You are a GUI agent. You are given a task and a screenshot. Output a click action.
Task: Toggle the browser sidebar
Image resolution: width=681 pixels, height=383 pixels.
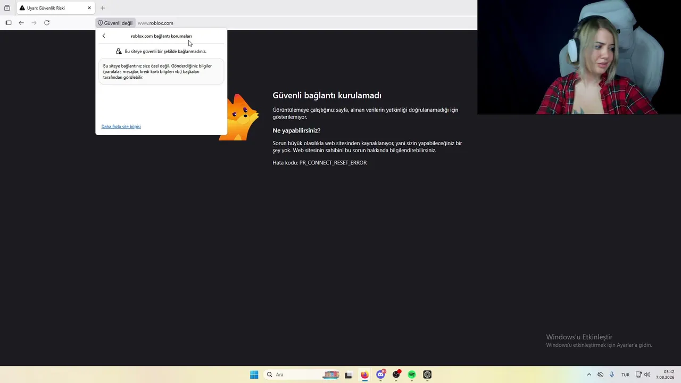9,23
